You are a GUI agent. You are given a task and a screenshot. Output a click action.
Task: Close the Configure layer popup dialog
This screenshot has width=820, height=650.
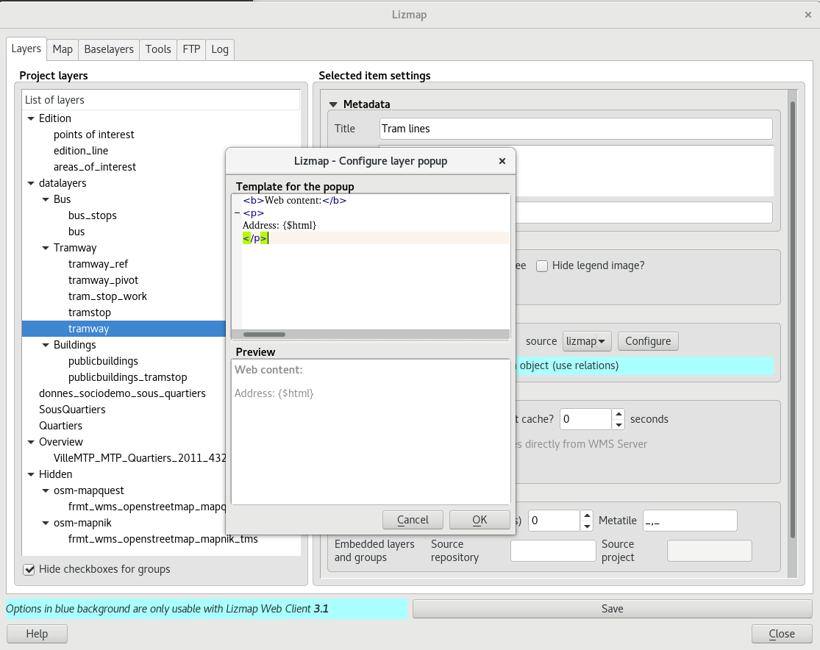click(x=502, y=161)
